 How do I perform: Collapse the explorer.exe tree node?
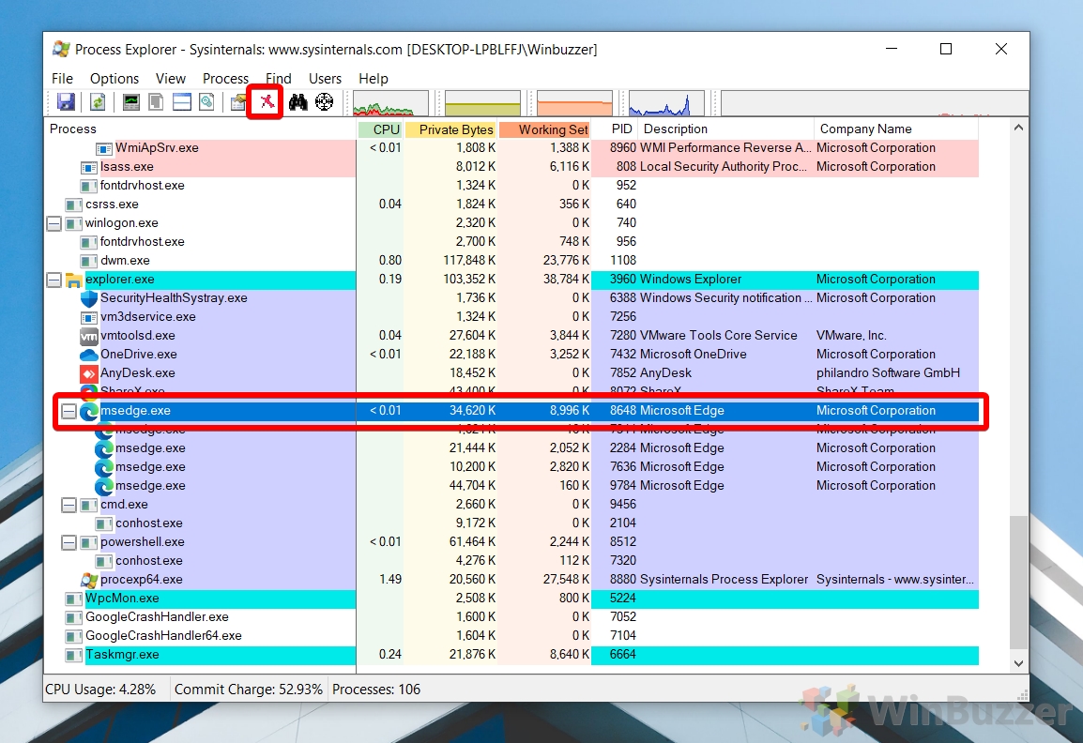(x=53, y=280)
